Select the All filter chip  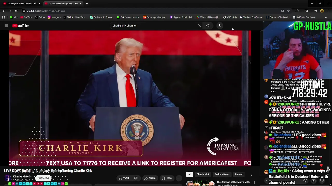(190, 174)
